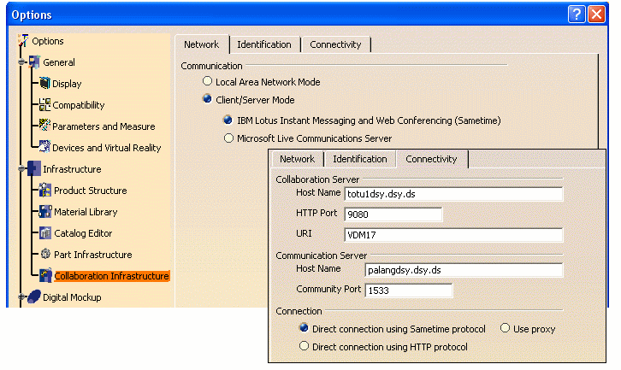This screenshot has height=370, width=621.
Task: Select Microsoft Live Communications Server option
Action: pos(228,138)
